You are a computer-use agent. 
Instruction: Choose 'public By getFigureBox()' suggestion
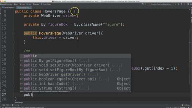pos(75,61)
